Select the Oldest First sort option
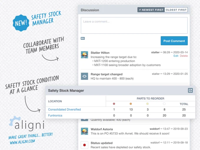The width and height of the screenshot is (200, 150). tap(176, 10)
